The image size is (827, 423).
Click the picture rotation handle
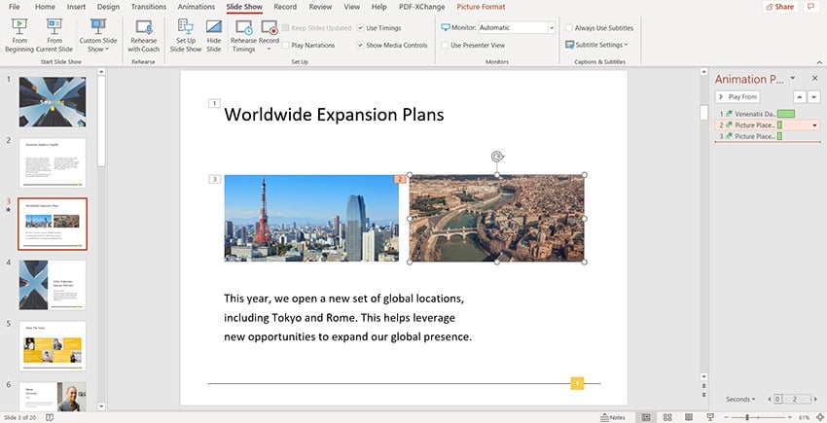pyautogui.click(x=497, y=156)
